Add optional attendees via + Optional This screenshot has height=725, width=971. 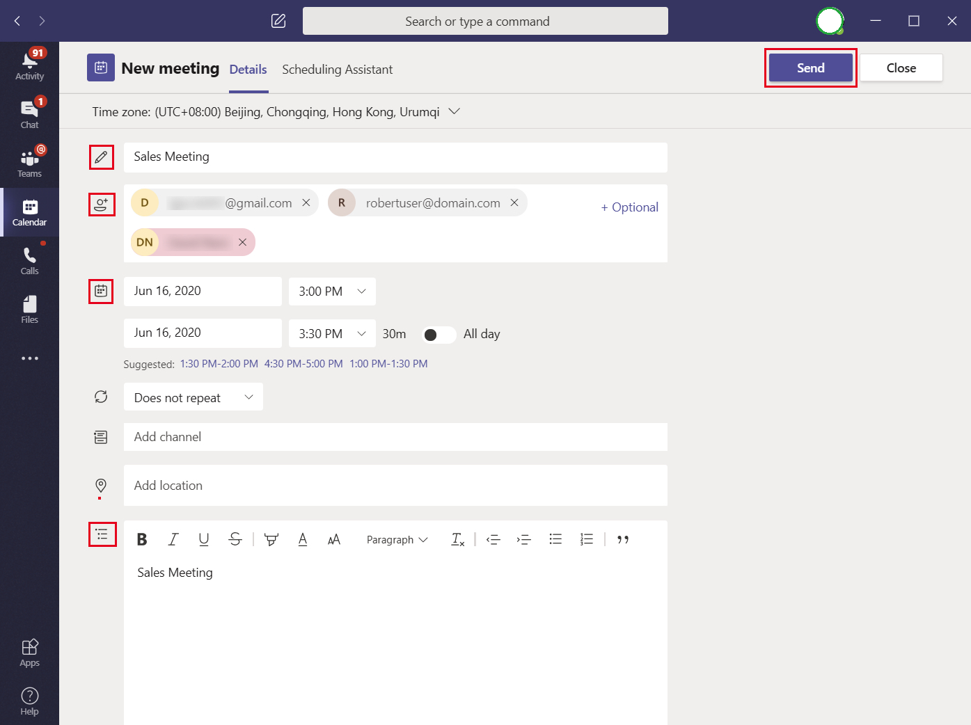click(630, 207)
